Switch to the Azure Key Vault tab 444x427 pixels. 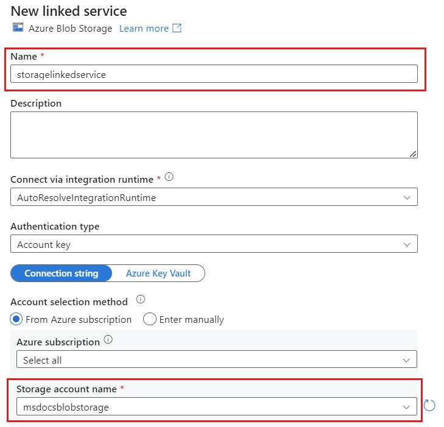[x=158, y=273]
